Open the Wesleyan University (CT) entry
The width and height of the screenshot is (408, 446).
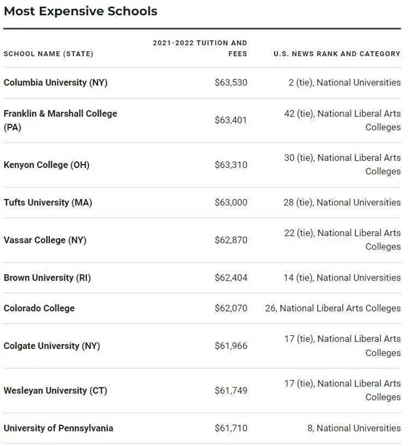[55, 391]
